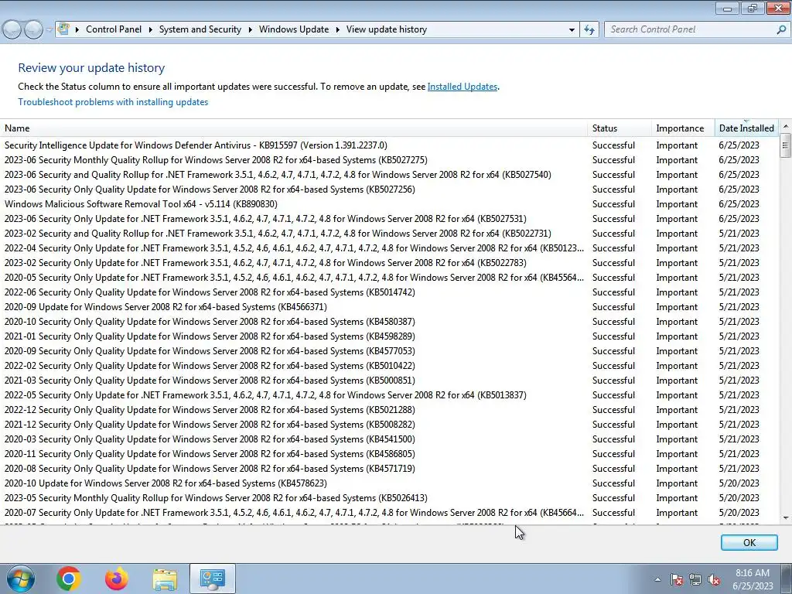Select Windows Update breadcrumb
The image size is (792, 594).
tap(294, 29)
